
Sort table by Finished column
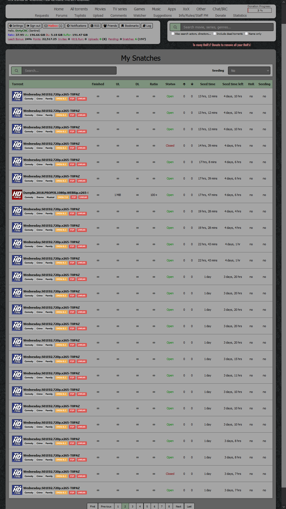pyautogui.click(x=98, y=84)
